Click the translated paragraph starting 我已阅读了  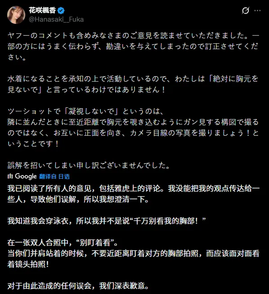tap(134, 194)
